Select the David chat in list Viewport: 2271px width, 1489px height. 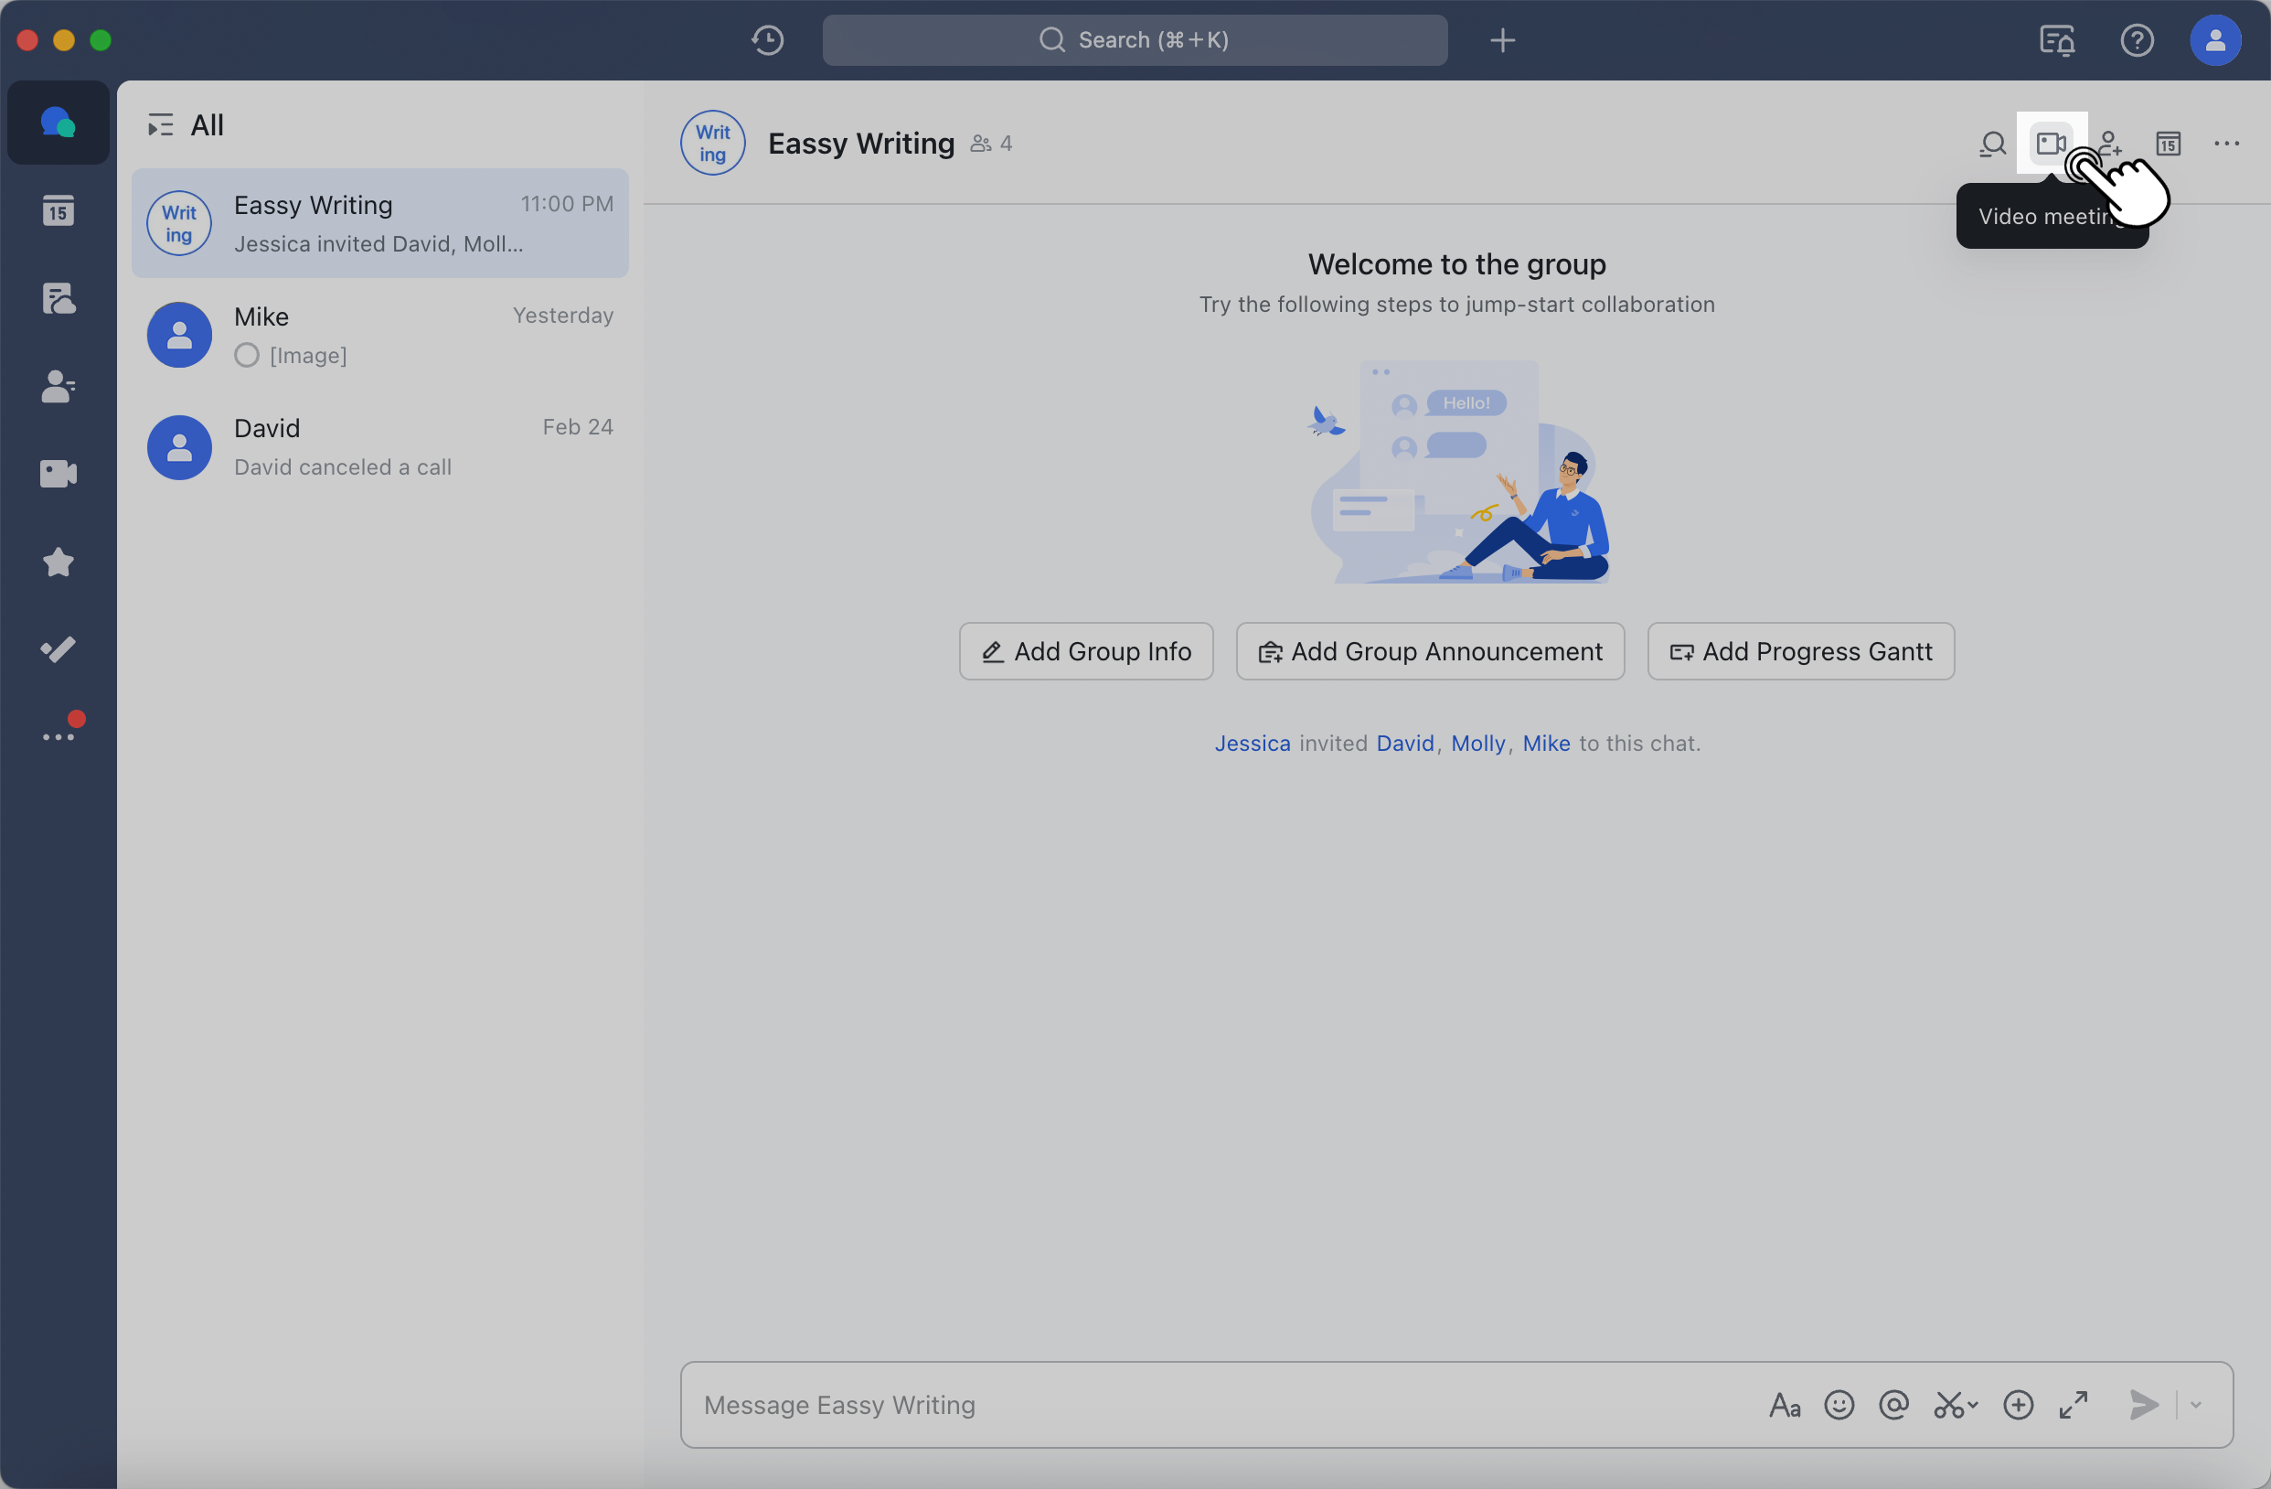click(379, 446)
